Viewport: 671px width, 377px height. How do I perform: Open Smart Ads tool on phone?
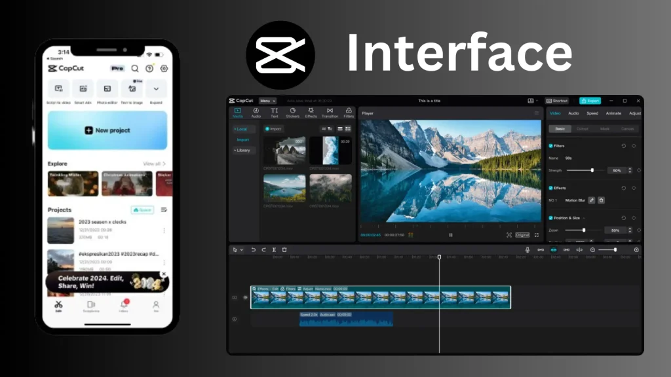(x=83, y=88)
